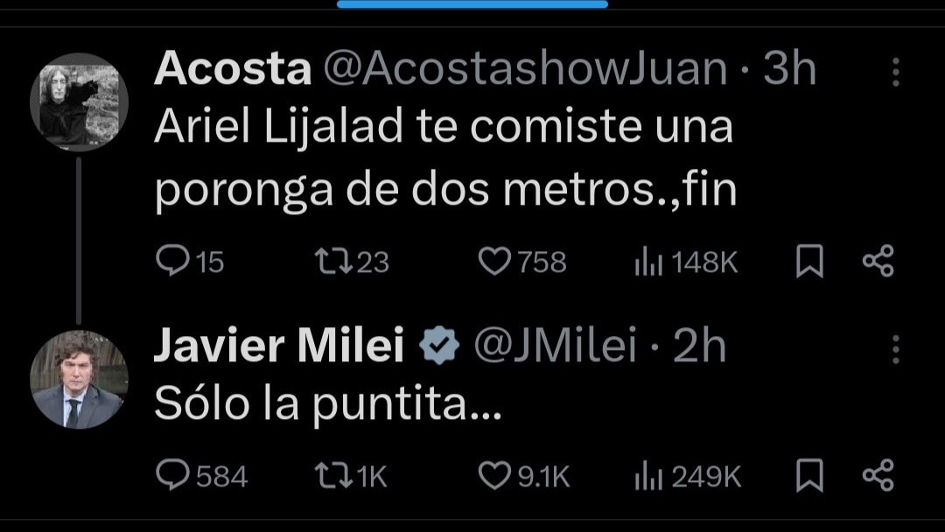View analytics of Milei's reply (249K)
This screenshot has width=945, height=532.
click(x=645, y=476)
